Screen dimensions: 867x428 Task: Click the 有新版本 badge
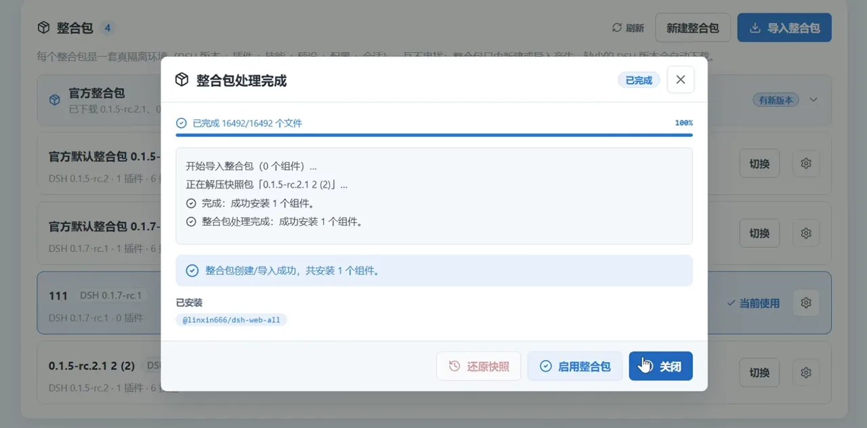point(776,100)
